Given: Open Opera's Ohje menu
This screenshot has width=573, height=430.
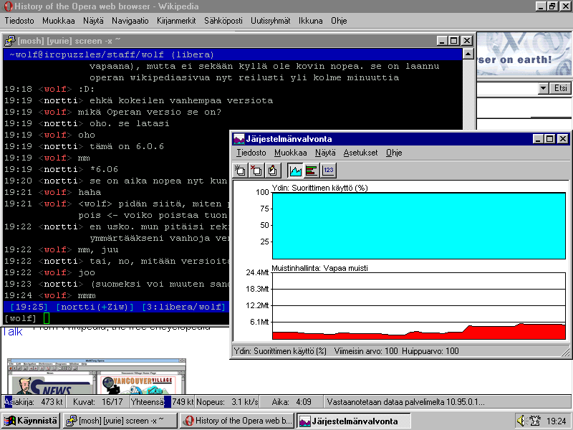Looking at the screenshot, I should (339, 21).
